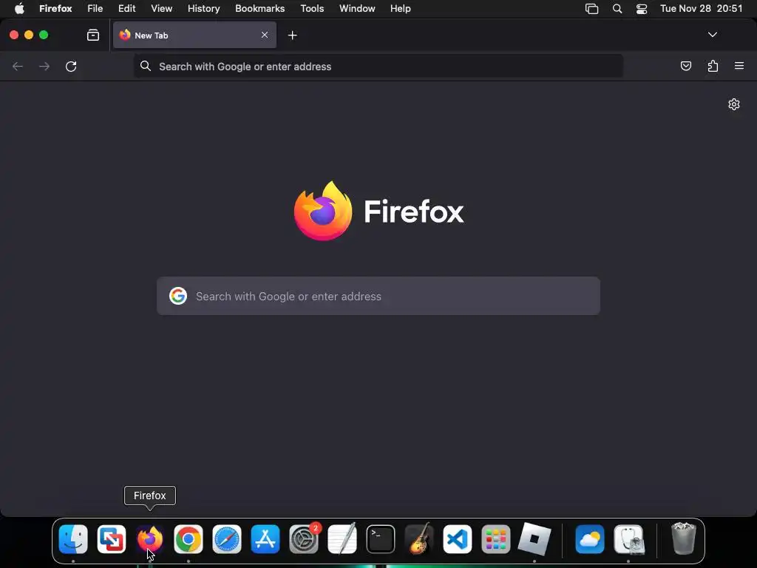757x568 pixels.
Task: Open Control Center in menu bar
Action: 642,9
